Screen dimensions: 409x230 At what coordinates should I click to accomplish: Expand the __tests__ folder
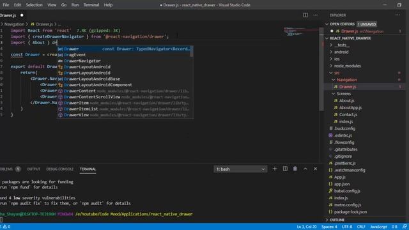click(x=342, y=45)
